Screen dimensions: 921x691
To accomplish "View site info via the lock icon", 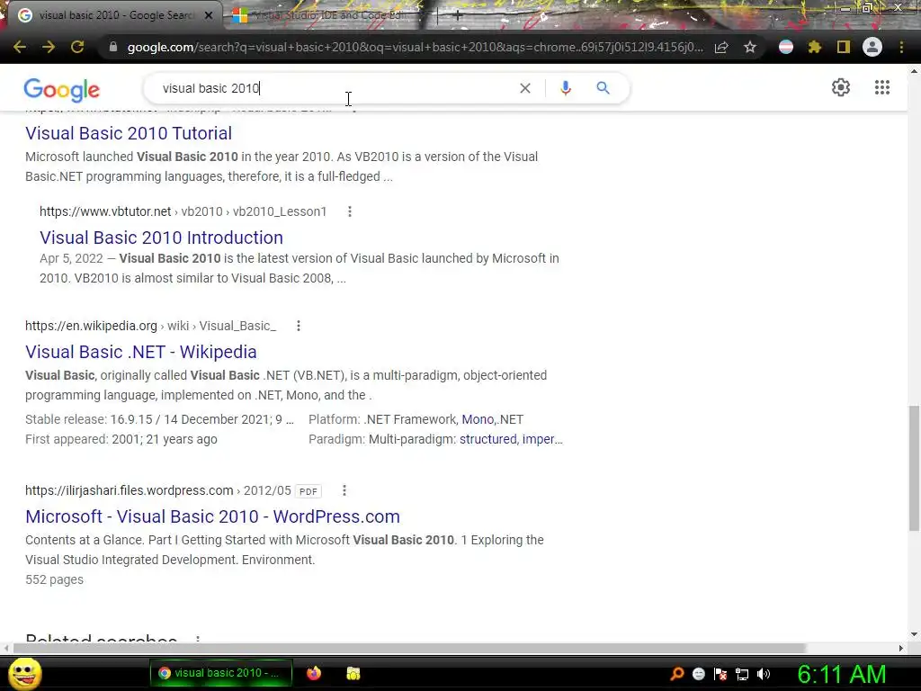I will pos(113,47).
